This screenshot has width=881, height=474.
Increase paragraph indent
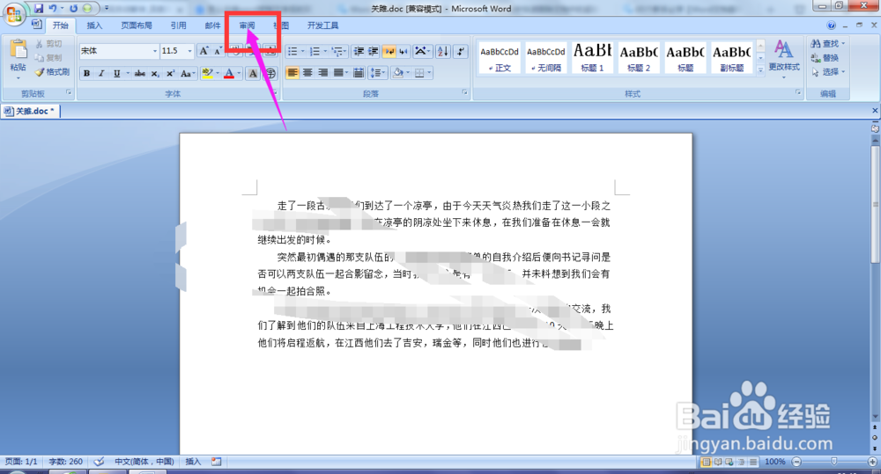pos(373,51)
